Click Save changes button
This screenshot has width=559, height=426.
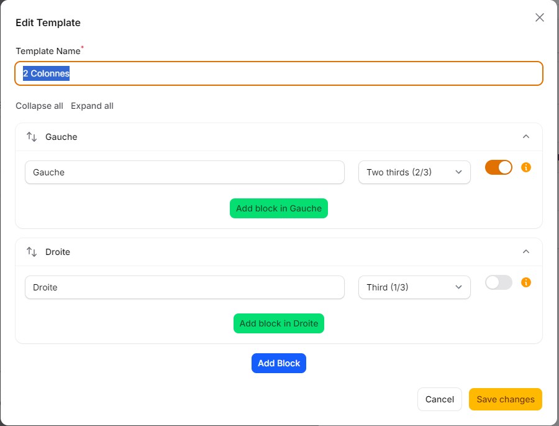coord(505,399)
